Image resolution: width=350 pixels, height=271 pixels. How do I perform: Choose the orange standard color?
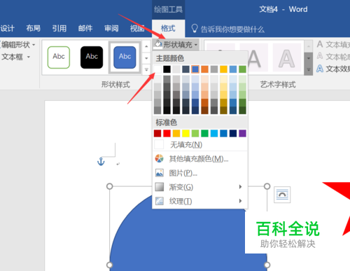tap(176, 133)
